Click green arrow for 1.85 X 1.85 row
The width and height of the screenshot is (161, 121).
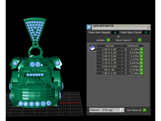pos(142,74)
